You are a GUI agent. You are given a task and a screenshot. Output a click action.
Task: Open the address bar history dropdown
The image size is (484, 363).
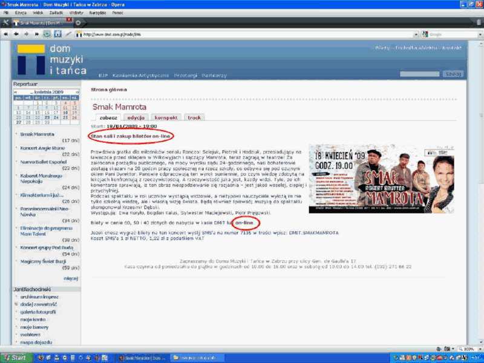coord(415,34)
